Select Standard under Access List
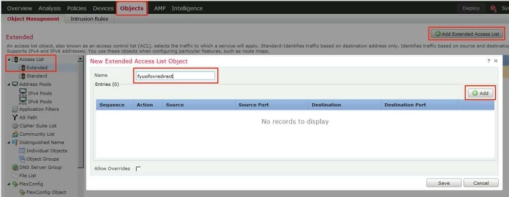 (37, 76)
